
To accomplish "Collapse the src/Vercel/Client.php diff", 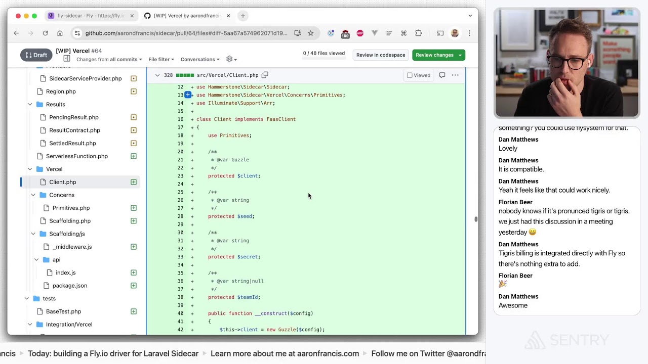I will coord(157,75).
